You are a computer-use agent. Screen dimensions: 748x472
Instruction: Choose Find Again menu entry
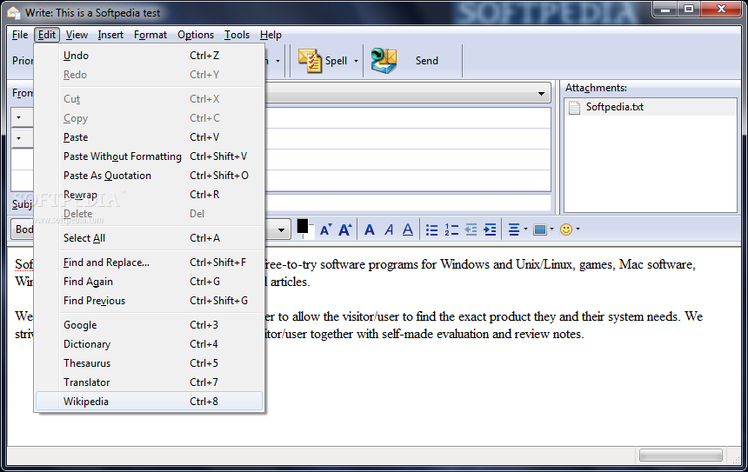[150, 282]
